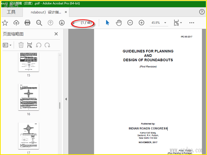Rotate page counterclockwise
This screenshot has height=155, width=207.
point(39,45)
